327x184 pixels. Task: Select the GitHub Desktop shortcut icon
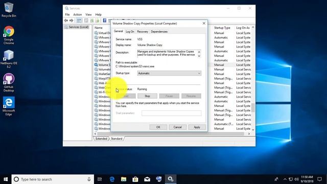coord(9,83)
